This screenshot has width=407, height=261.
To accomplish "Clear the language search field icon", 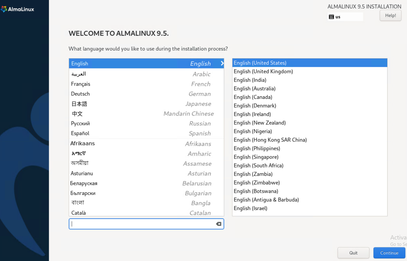I will pos(218,224).
